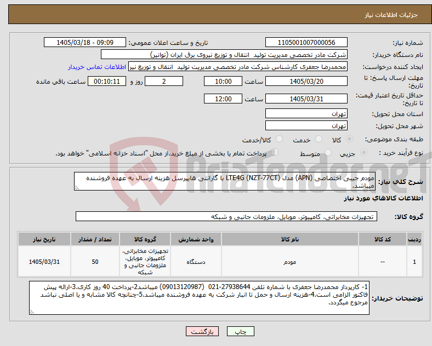Image resolution: width=432 pixels, height=346 pixels.
Task: Click the announcement date field 1405/03/18 - 09:09
Action: (85, 43)
